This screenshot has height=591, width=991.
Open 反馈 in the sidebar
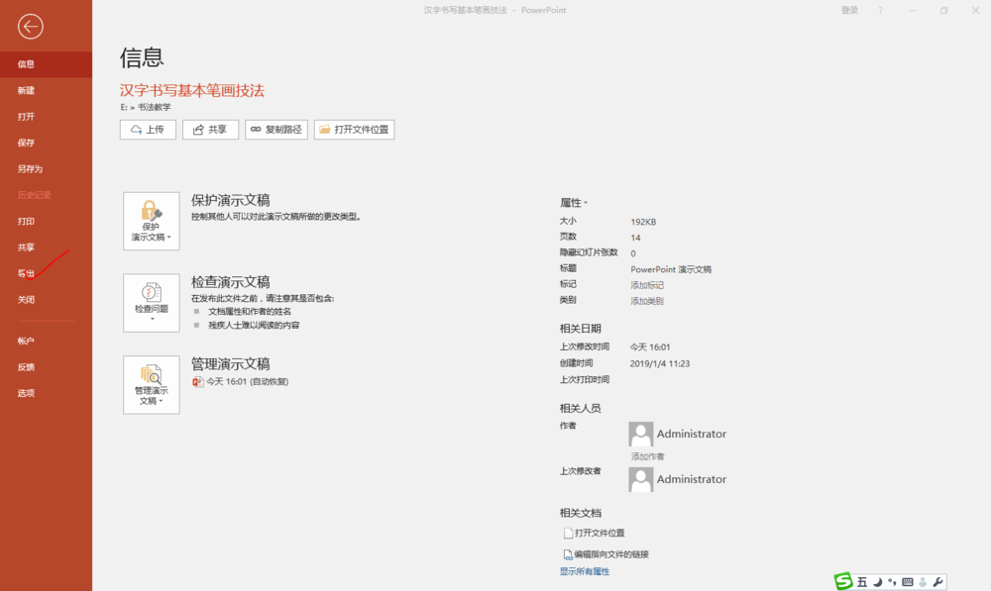(46, 367)
